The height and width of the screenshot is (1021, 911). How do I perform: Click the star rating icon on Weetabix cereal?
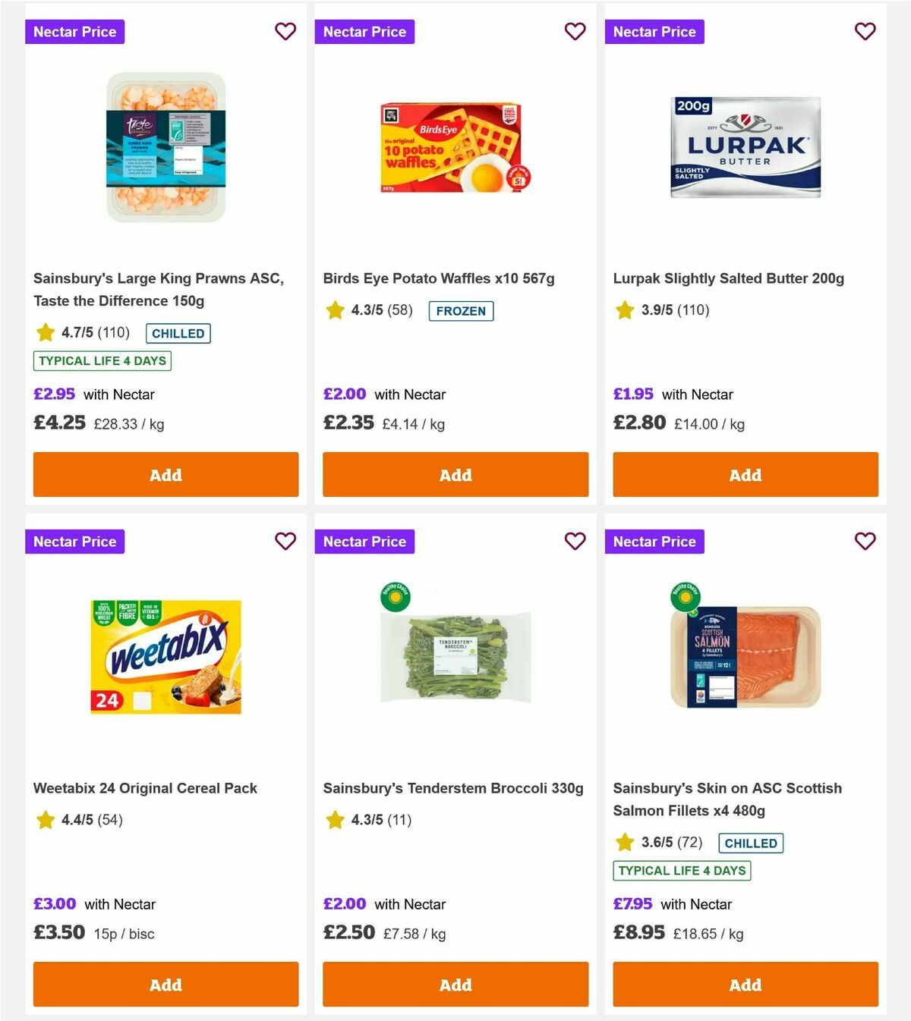click(45, 820)
